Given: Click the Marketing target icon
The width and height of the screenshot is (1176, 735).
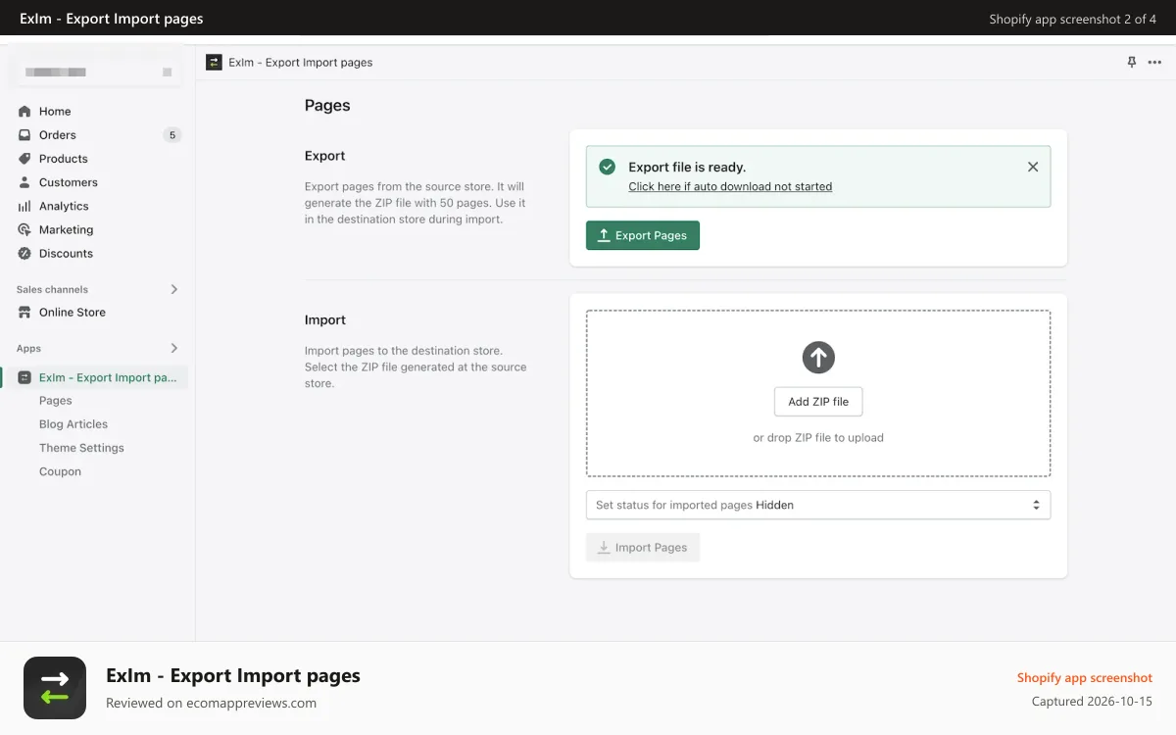Looking at the screenshot, I should (x=24, y=229).
